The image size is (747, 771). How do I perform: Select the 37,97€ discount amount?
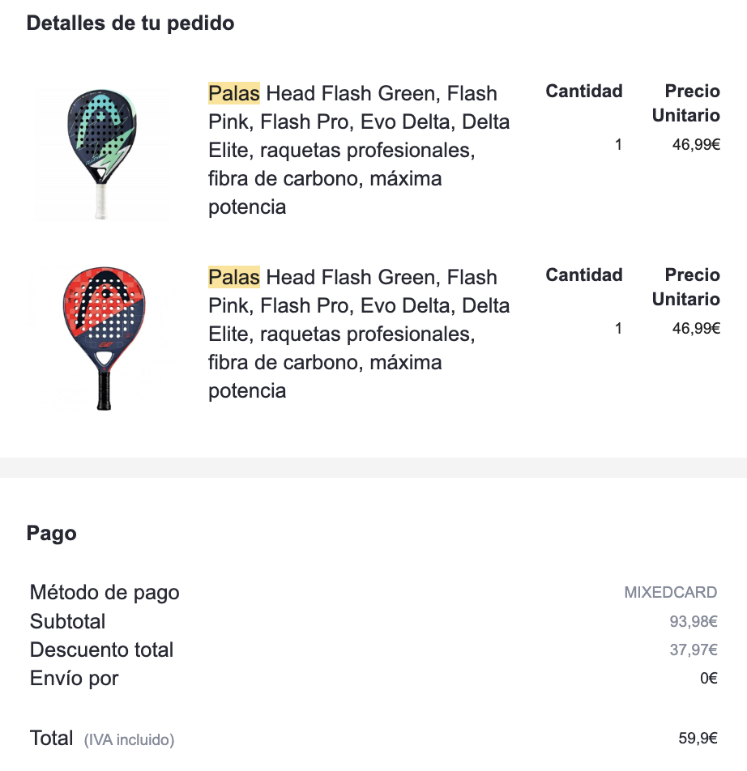click(x=694, y=650)
